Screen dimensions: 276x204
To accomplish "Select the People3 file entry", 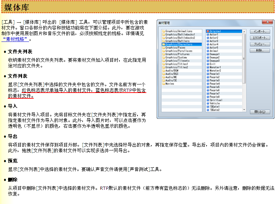I will coord(224,81).
